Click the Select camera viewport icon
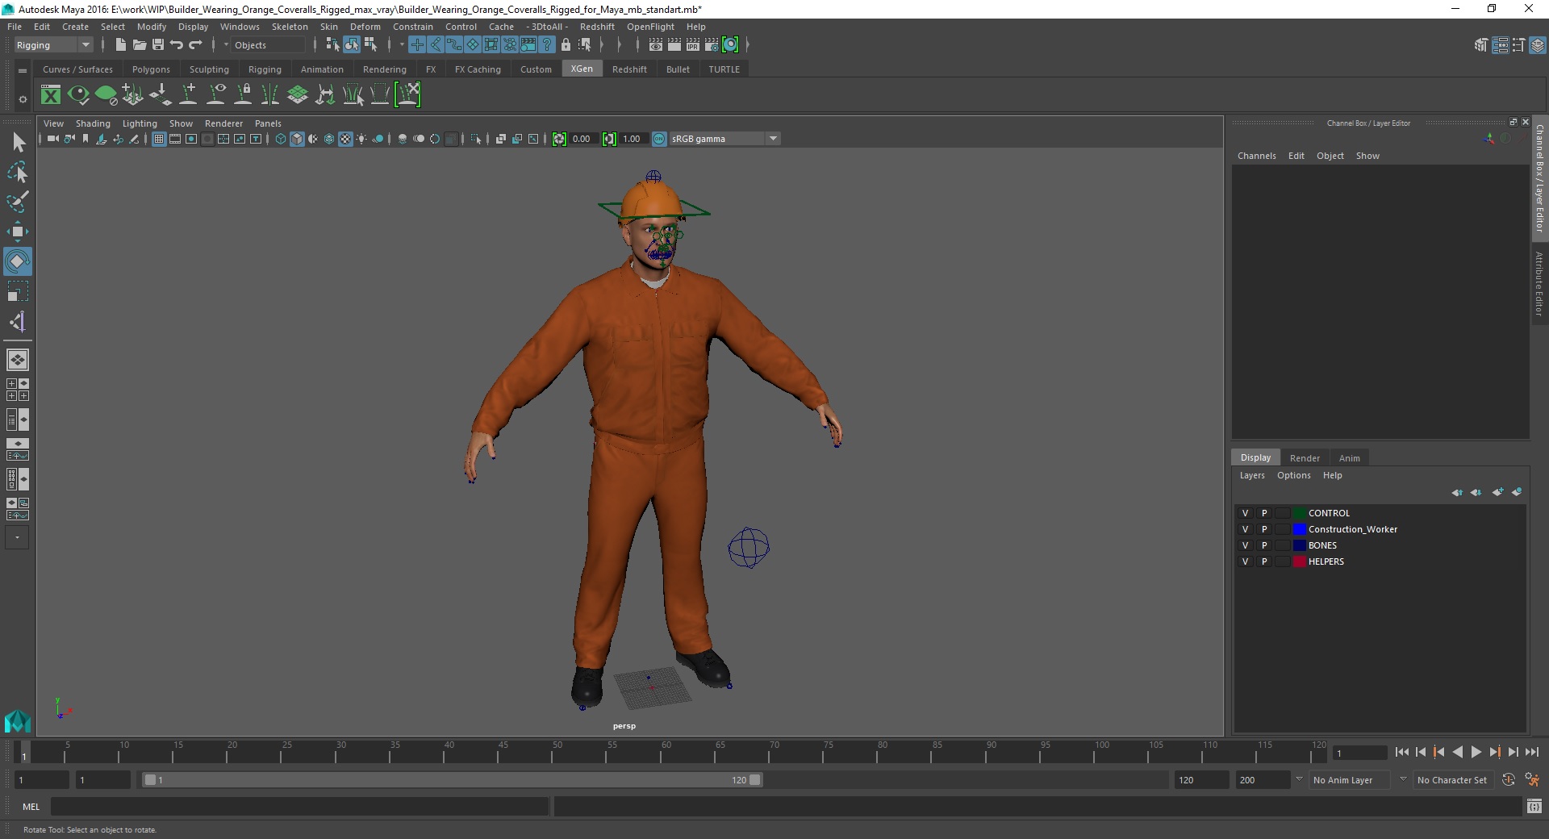This screenshot has height=839, width=1549. [52, 139]
